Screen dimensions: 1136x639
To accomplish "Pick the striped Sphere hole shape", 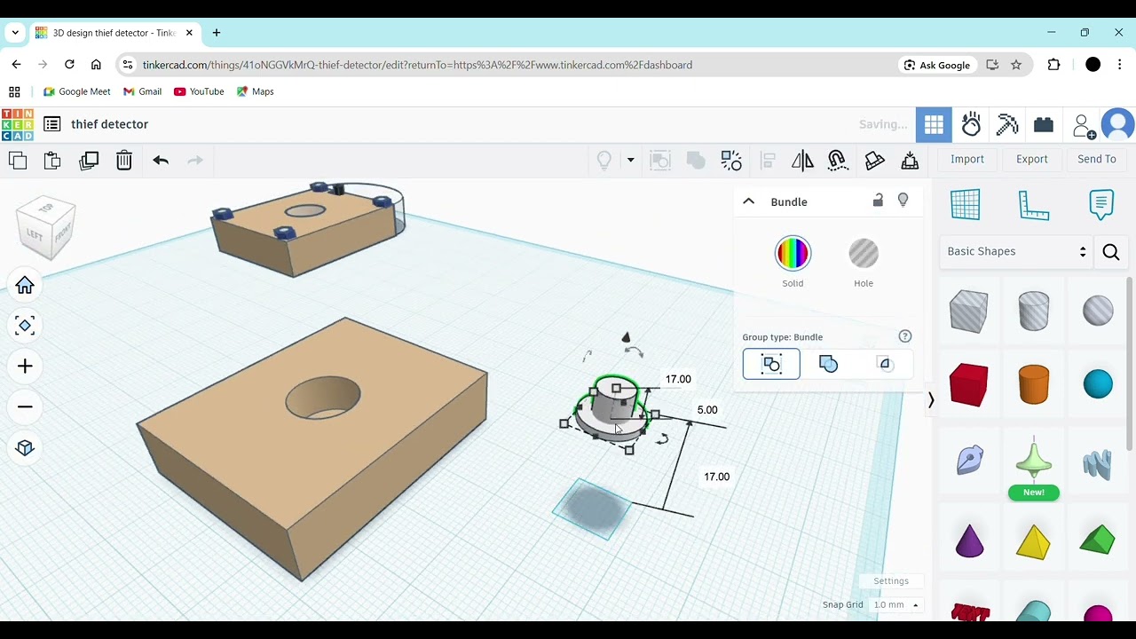I will point(1098,311).
